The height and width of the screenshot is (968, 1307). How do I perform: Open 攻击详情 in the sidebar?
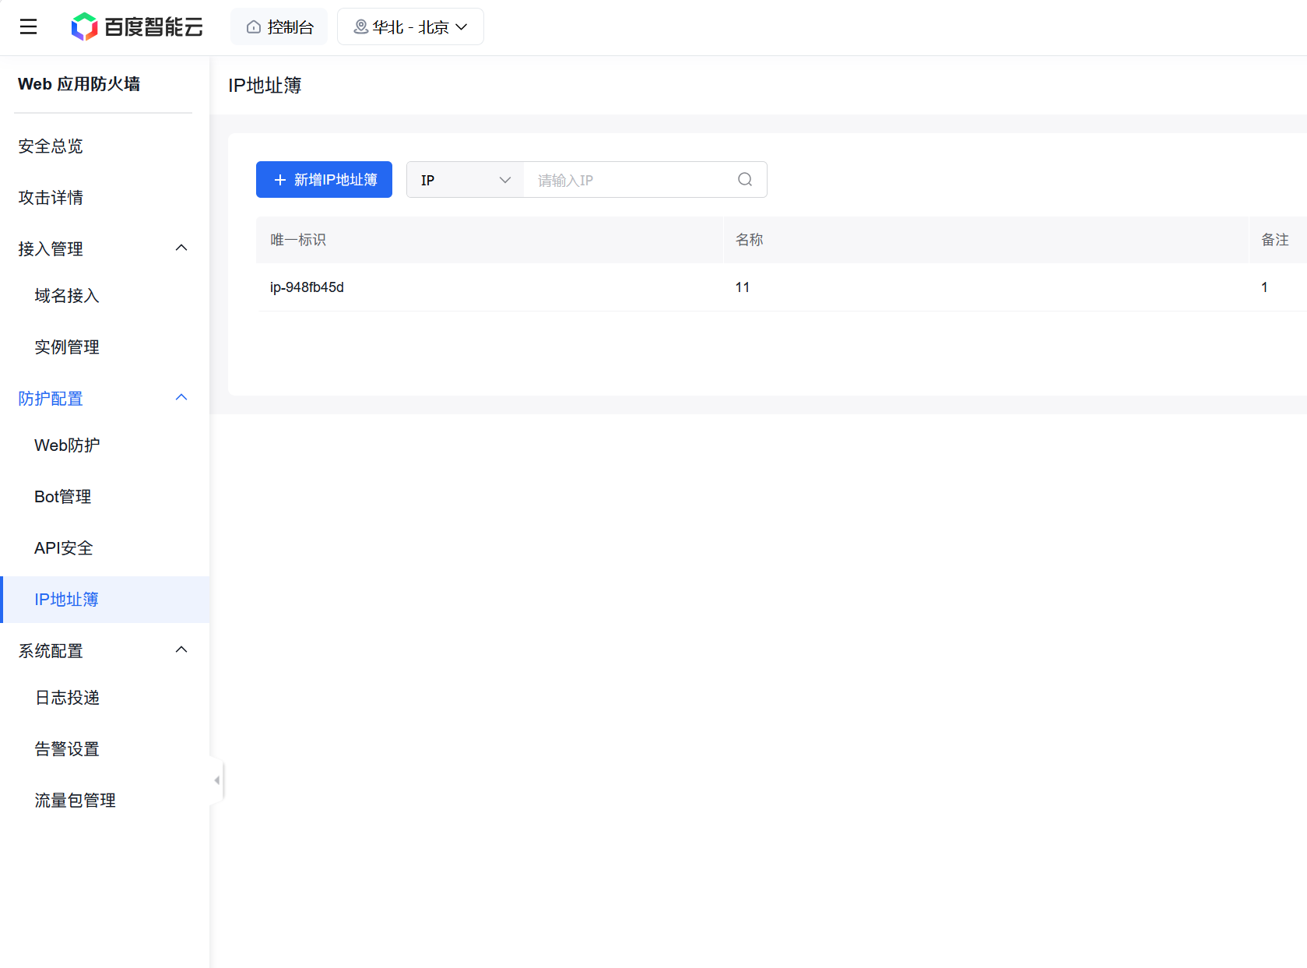pos(51,198)
